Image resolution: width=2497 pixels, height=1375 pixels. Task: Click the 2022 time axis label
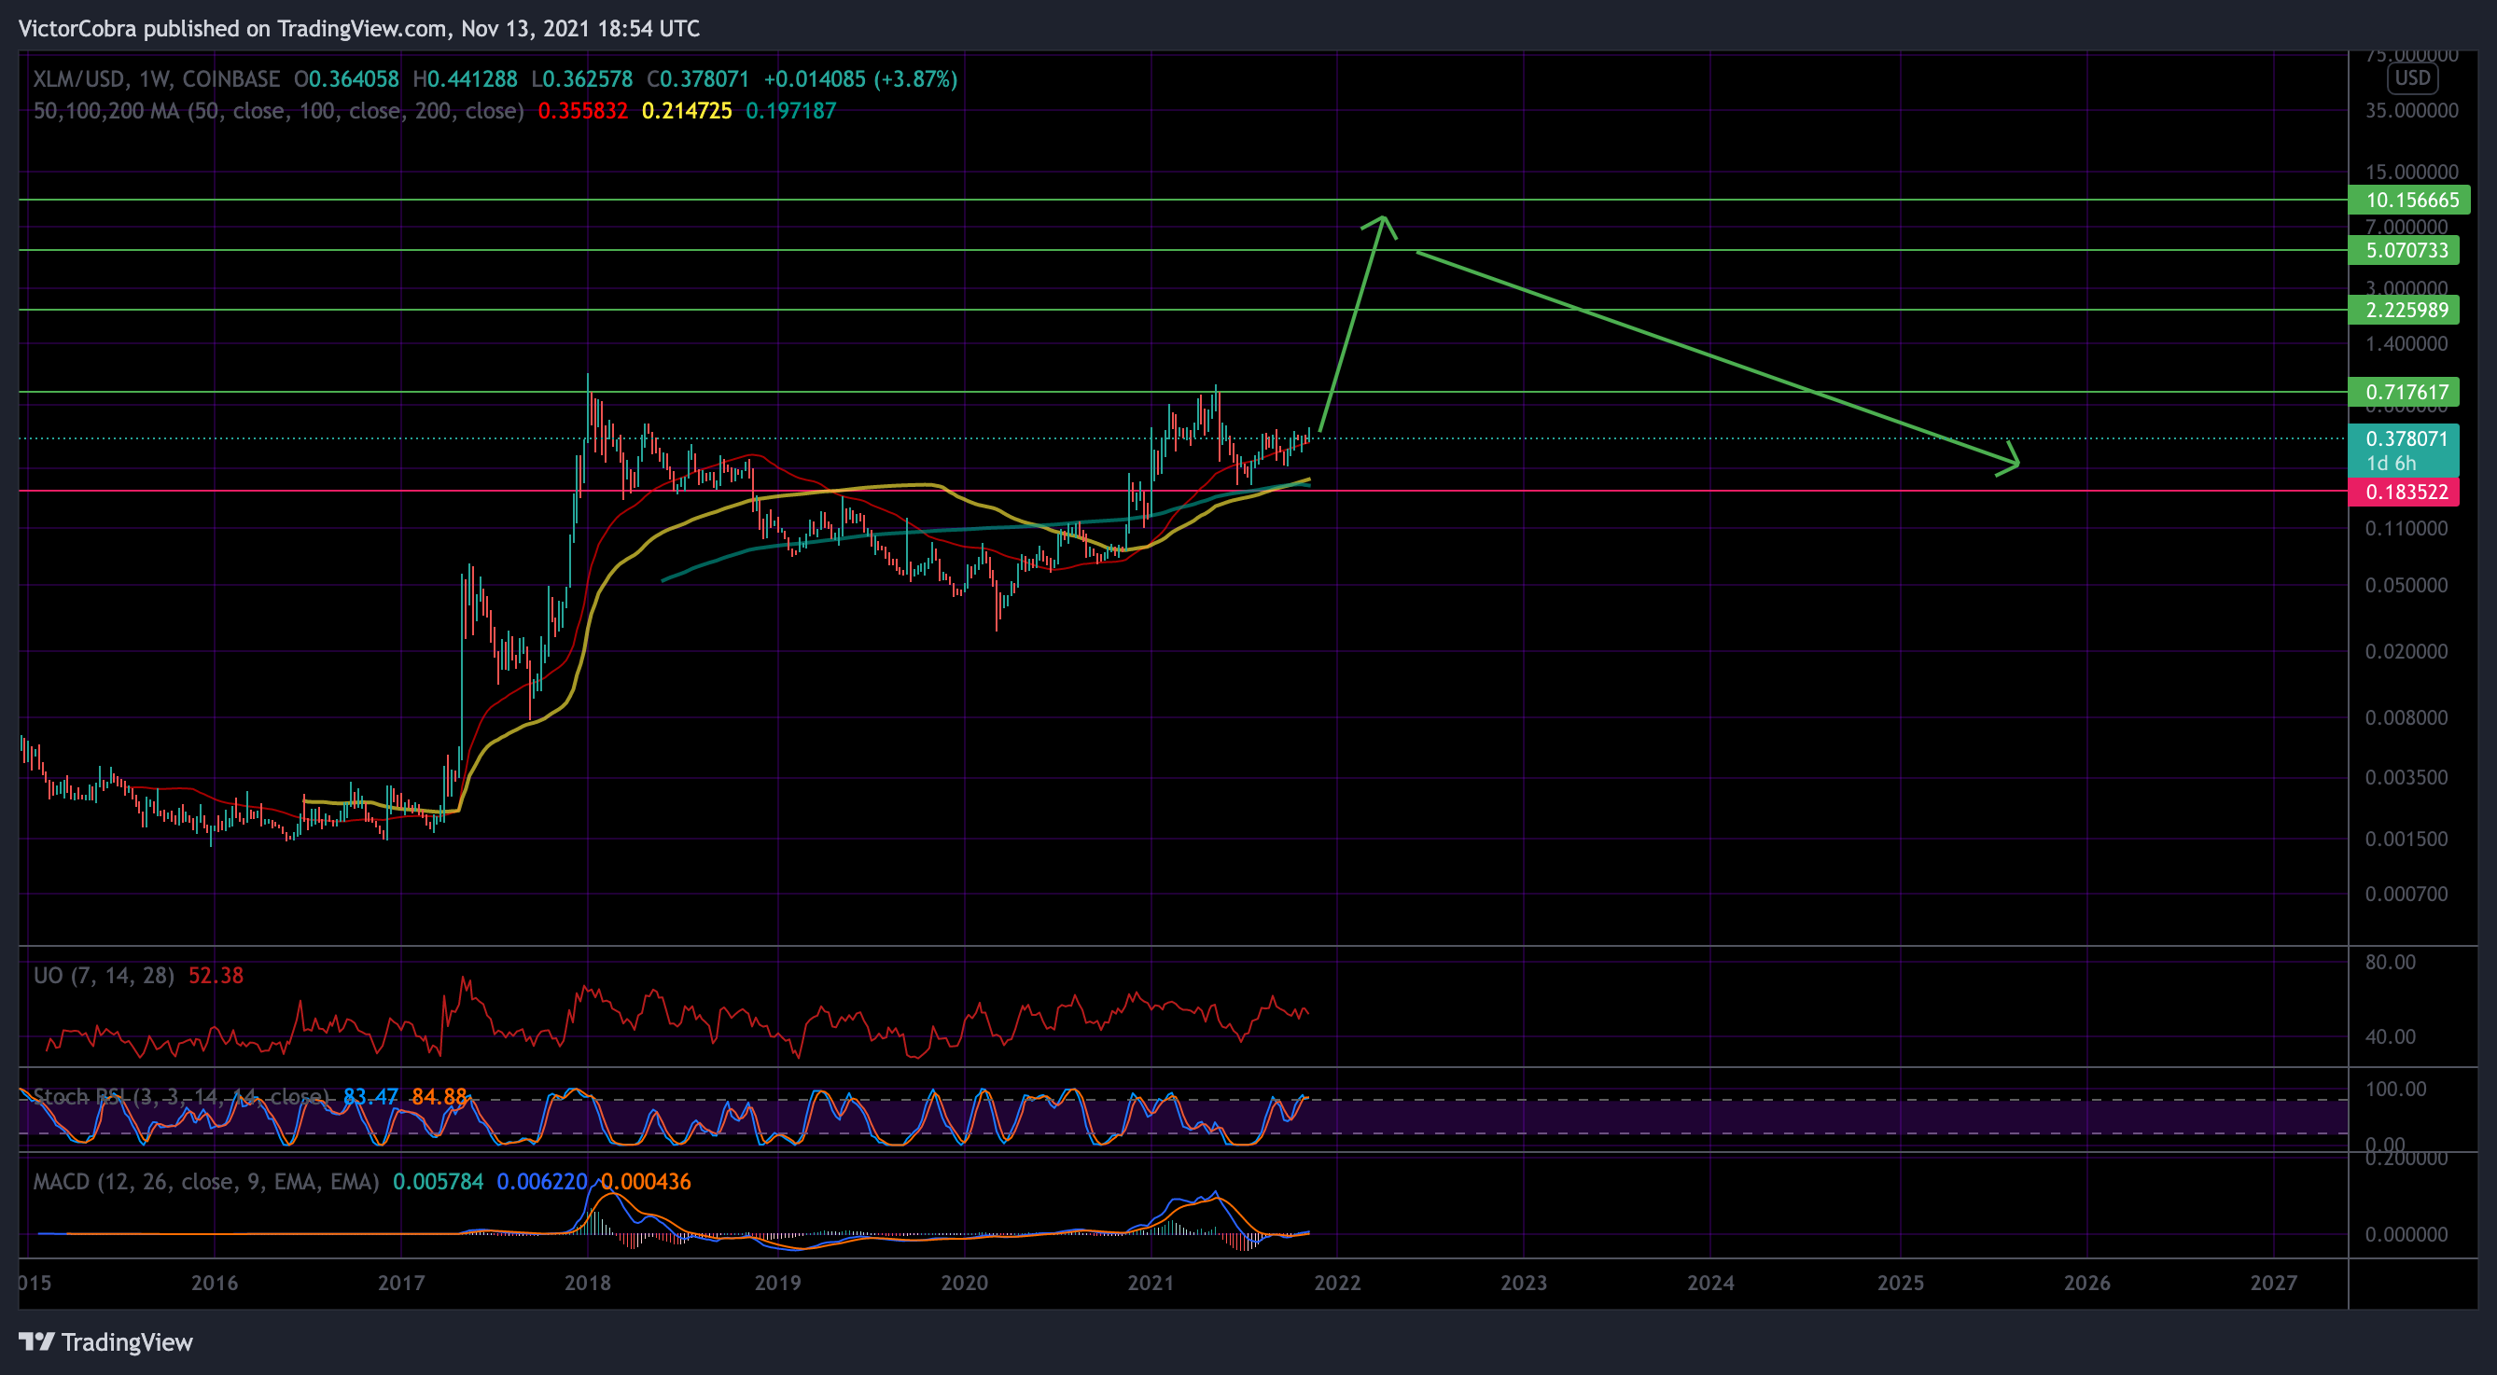click(x=1338, y=1283)
